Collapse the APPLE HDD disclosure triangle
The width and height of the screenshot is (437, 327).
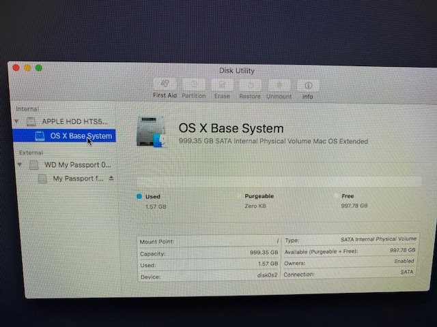point(16,121)
